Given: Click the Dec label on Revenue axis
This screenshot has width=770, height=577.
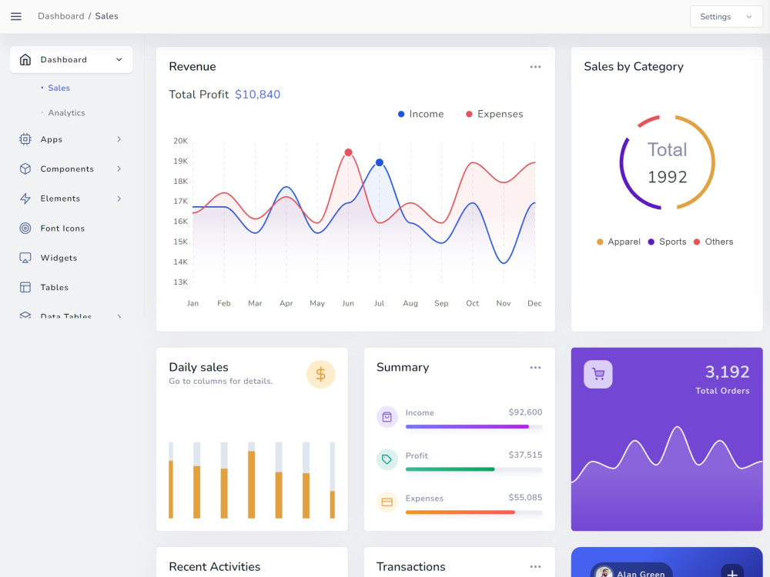Looking at the screenshot, I should [x=534, y=304].
